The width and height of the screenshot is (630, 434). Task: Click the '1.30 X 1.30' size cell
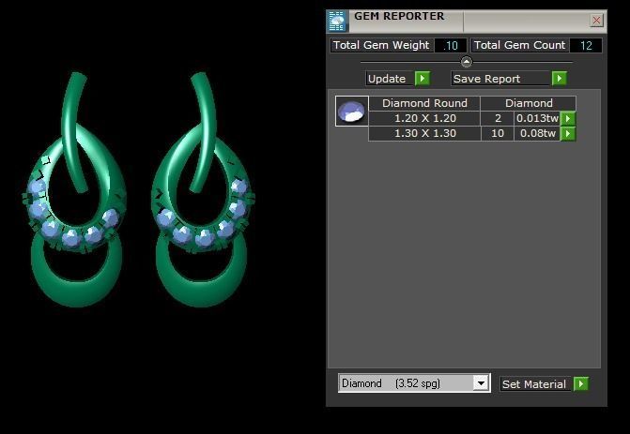[x=425, y=133]
